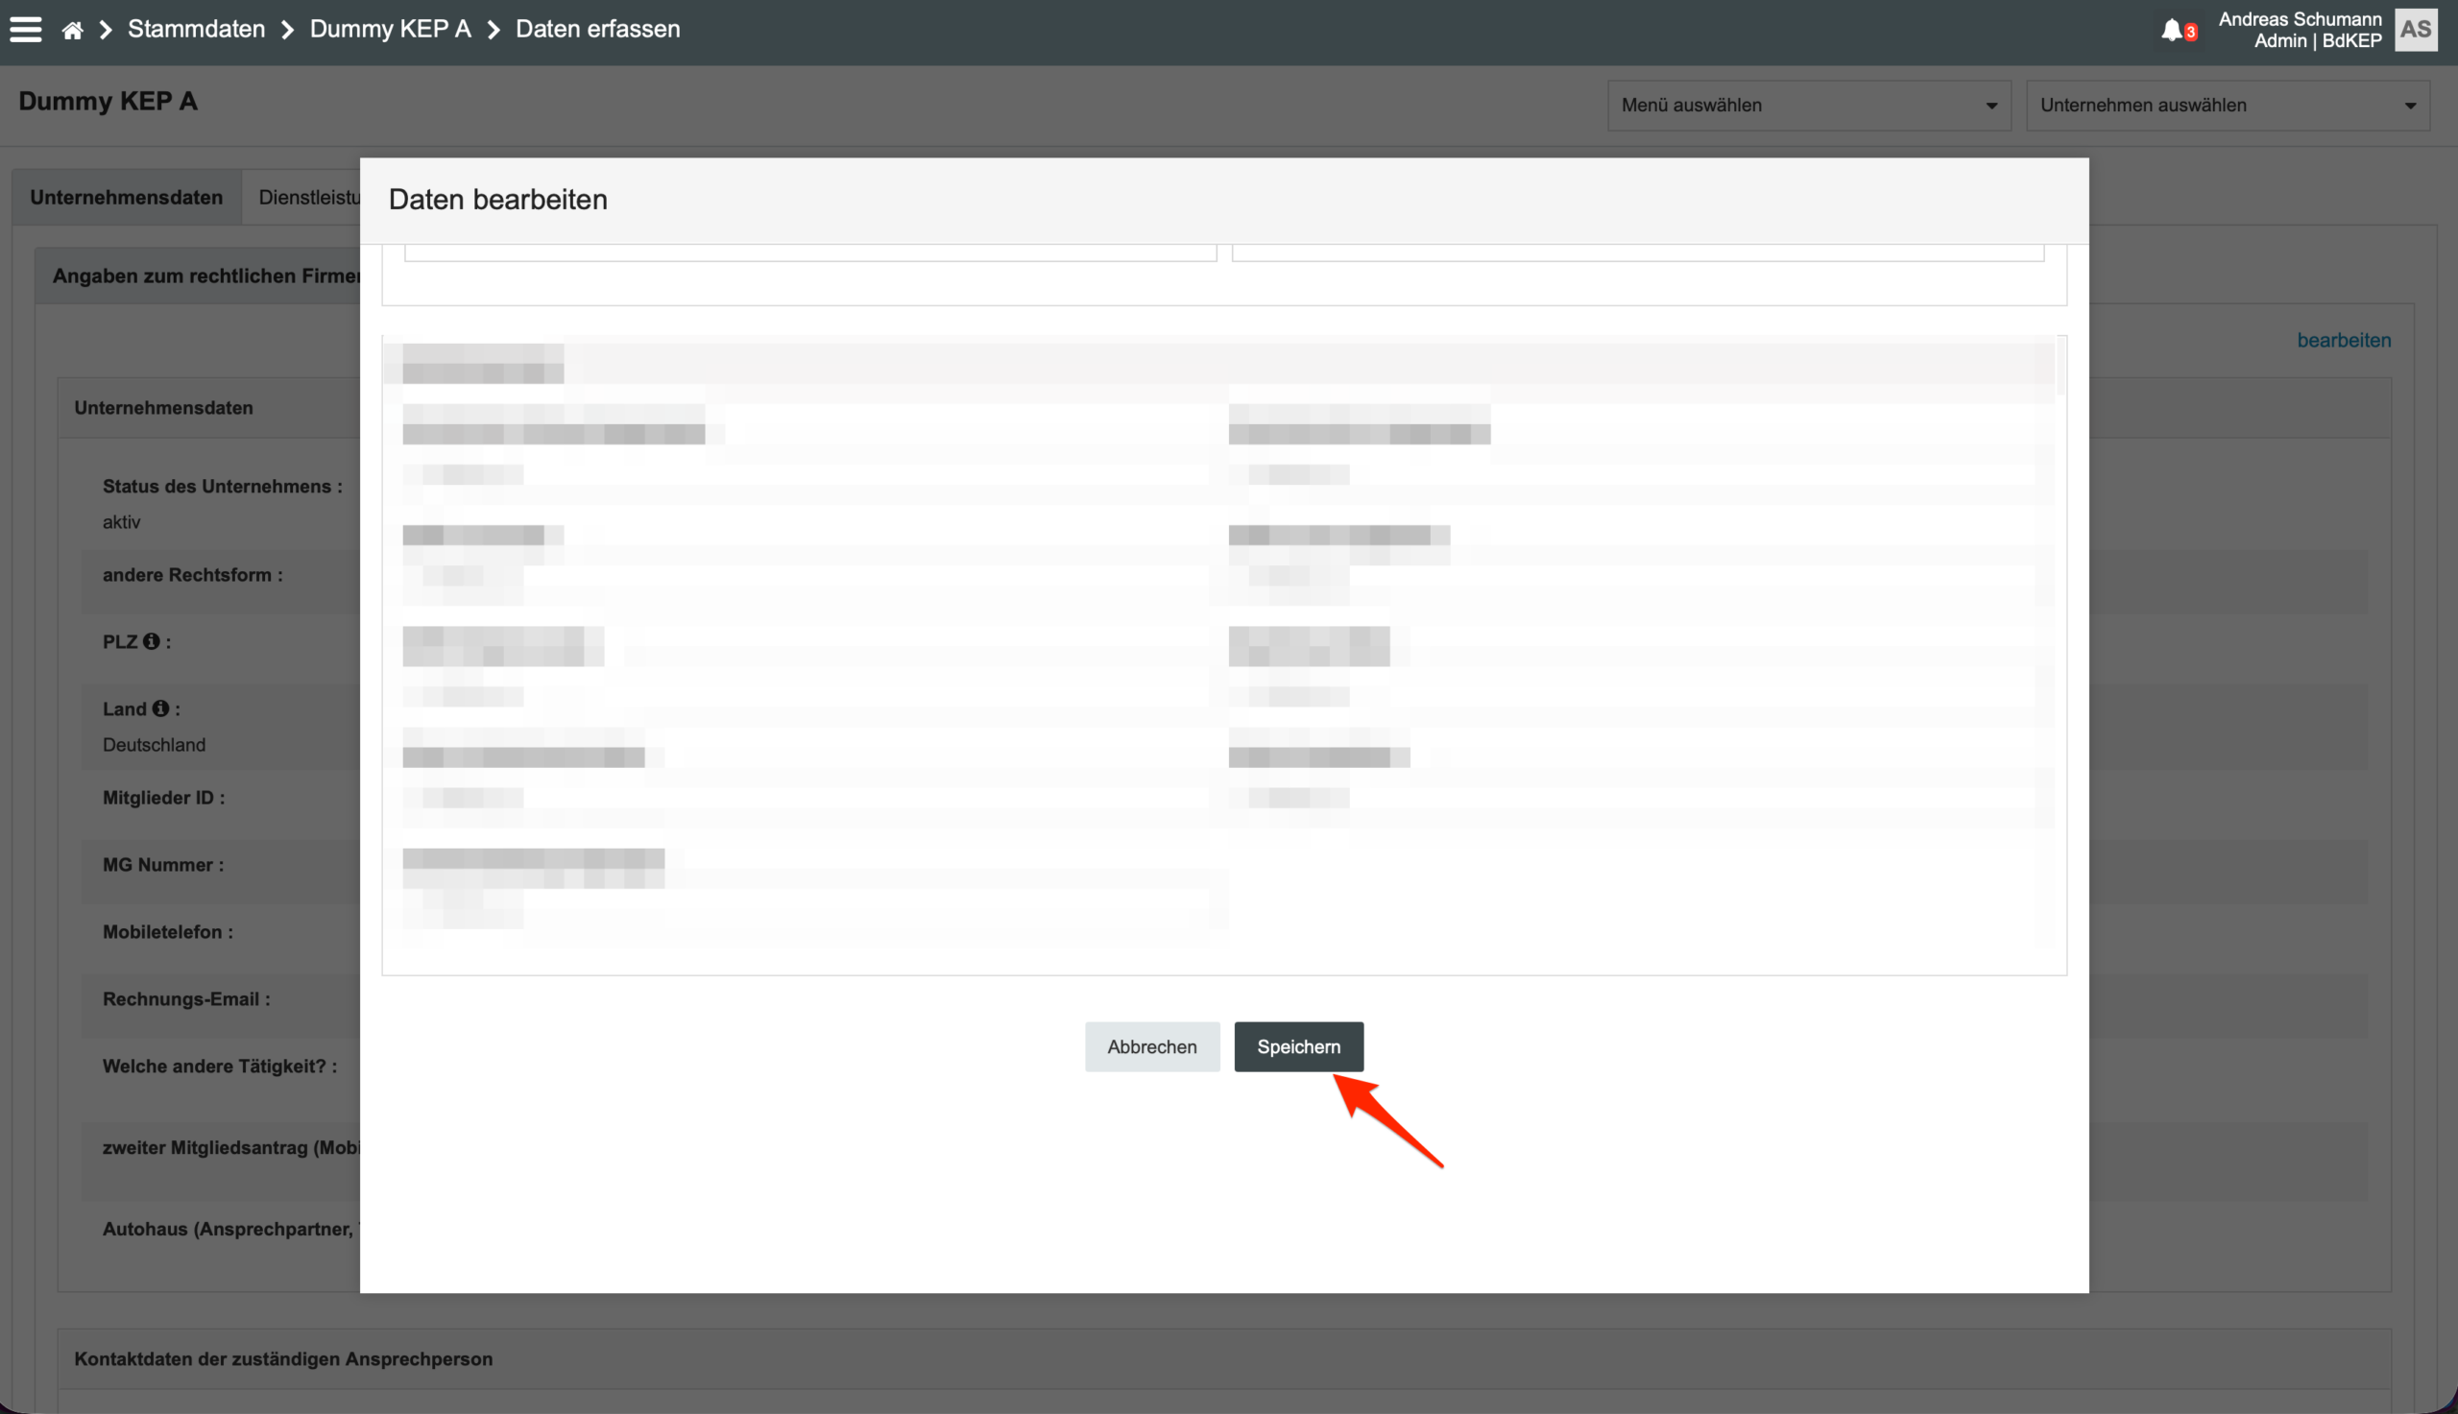Viewport: 2458px width, 1414px height.
Task: Select the Unternehmensdaten tab
Action: point(126,197)
